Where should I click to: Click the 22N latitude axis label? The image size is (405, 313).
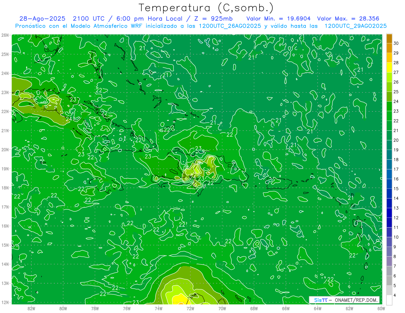5,111
